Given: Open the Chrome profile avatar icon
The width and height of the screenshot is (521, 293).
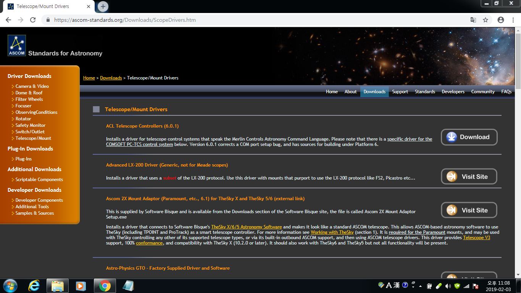Looking at the screenshot, I should point(501,20).
